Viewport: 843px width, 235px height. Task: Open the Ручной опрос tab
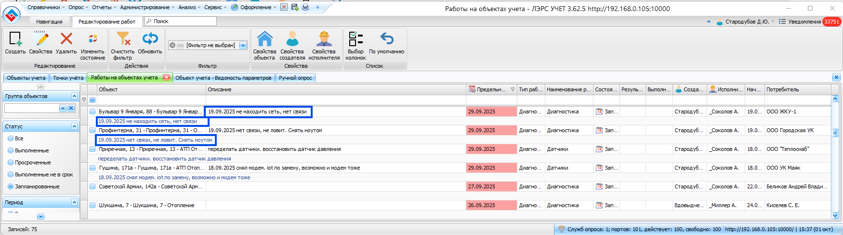coord(295,78)
